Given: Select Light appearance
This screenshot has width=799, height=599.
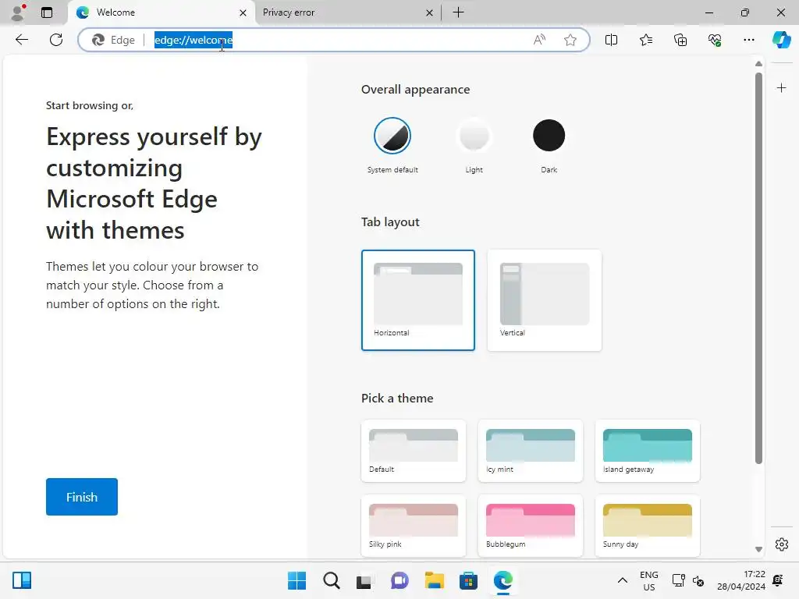Looking at the screenshot, I should click(474, 136).
